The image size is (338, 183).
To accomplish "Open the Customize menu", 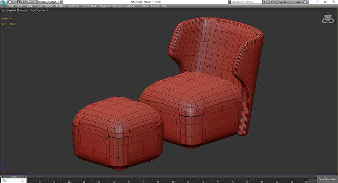I will click(130, 6).
